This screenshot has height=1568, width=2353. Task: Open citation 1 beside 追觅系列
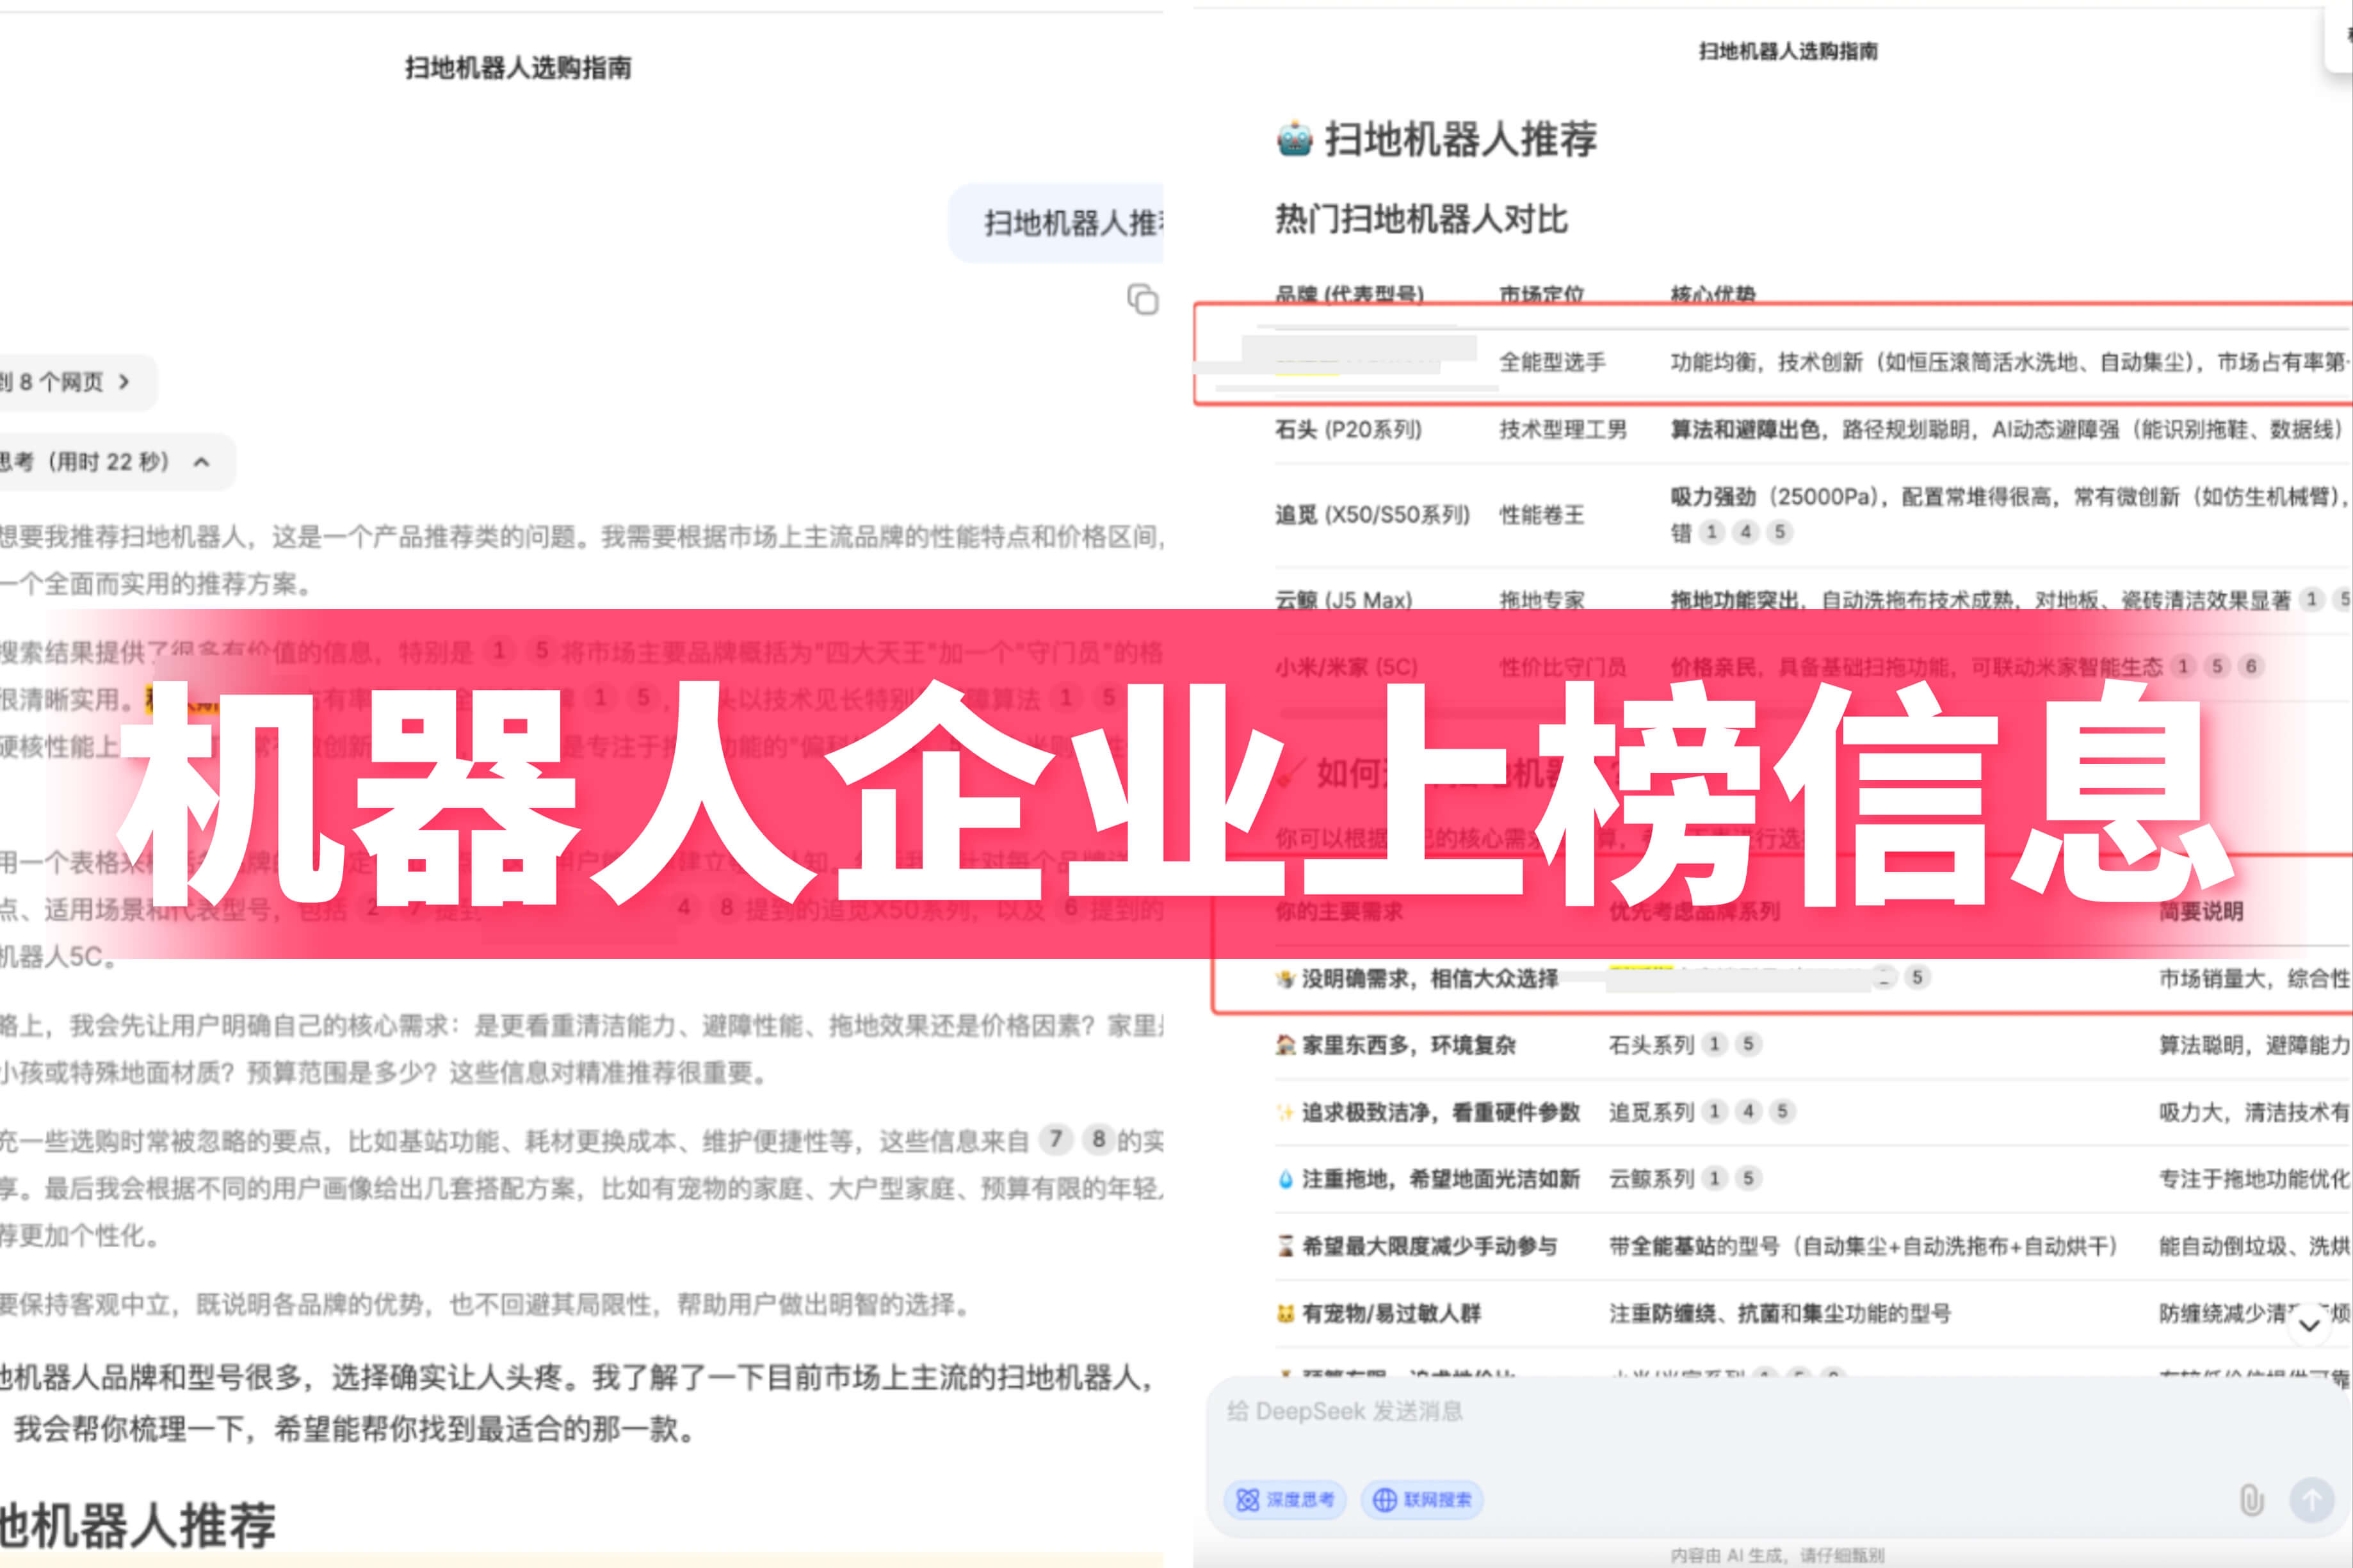coord(1715,1111)
